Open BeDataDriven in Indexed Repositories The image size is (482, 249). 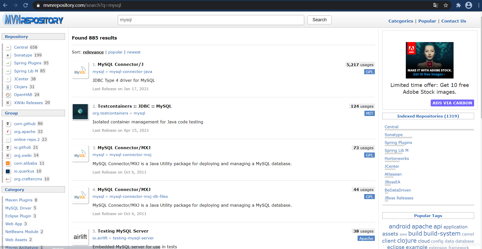pyautogui.click(x=398, y=190)
